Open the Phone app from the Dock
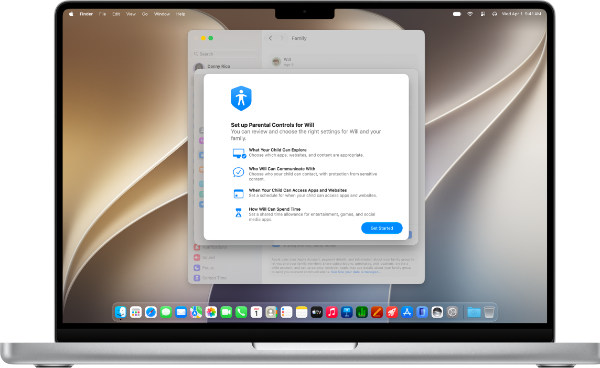600x368 pixels. pos(241,312)
